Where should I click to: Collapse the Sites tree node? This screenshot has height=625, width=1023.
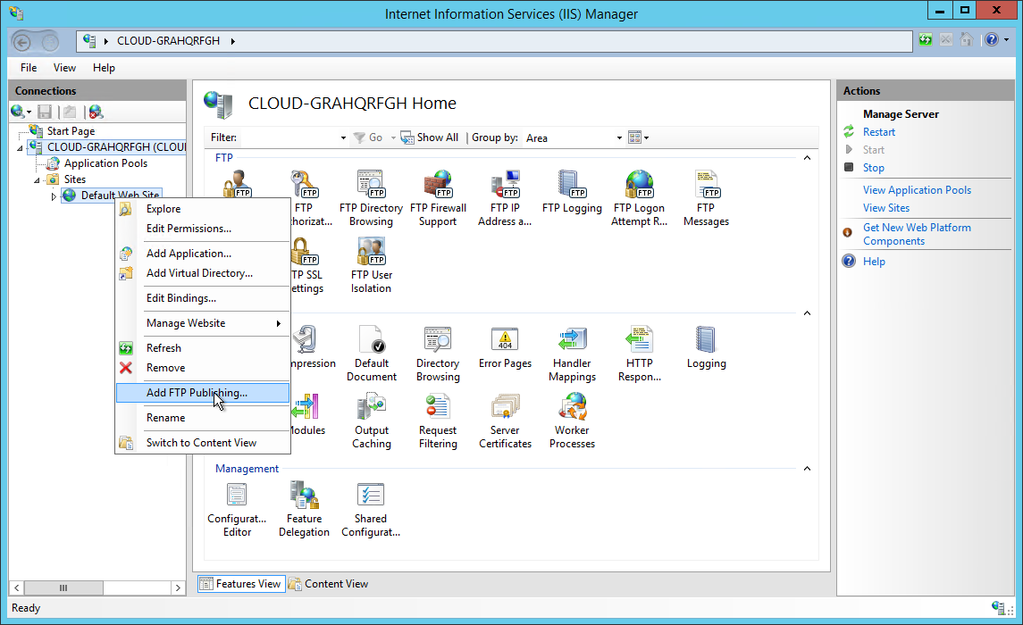[38, 179]
